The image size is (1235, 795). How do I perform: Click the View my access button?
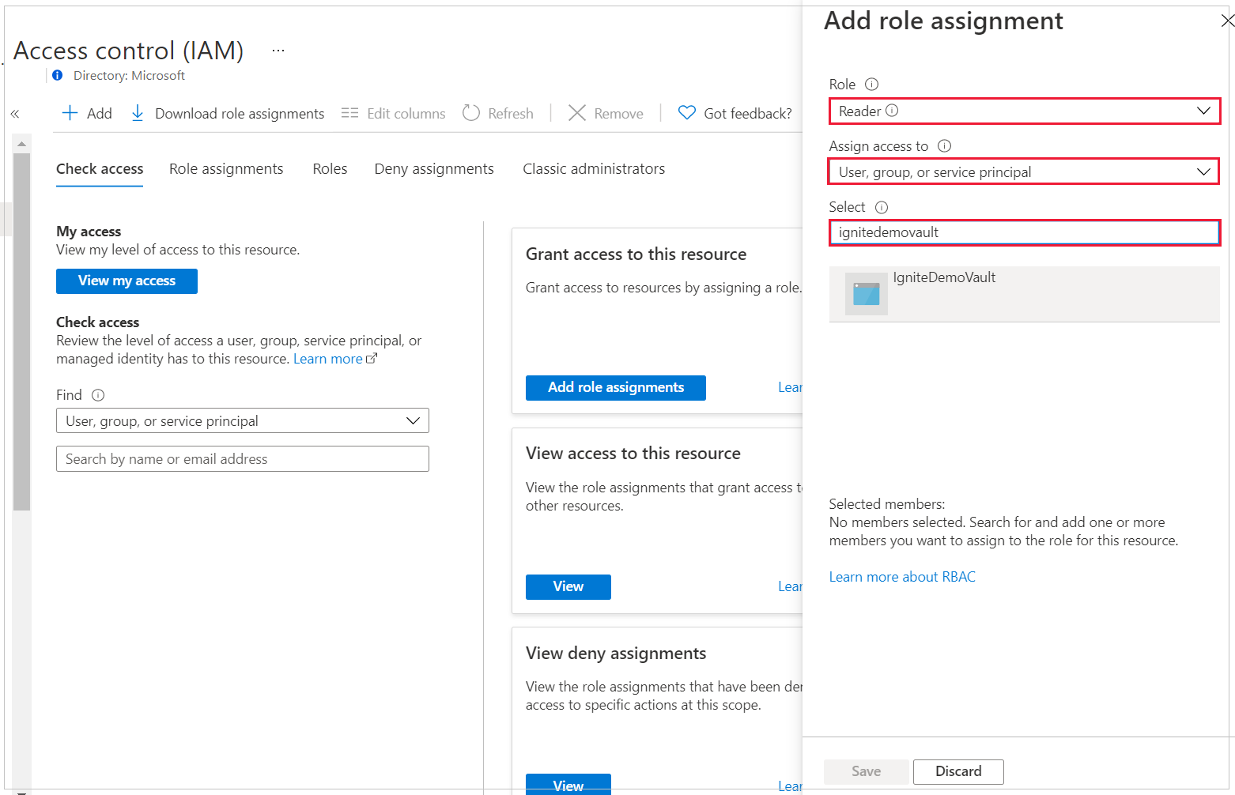127,281
